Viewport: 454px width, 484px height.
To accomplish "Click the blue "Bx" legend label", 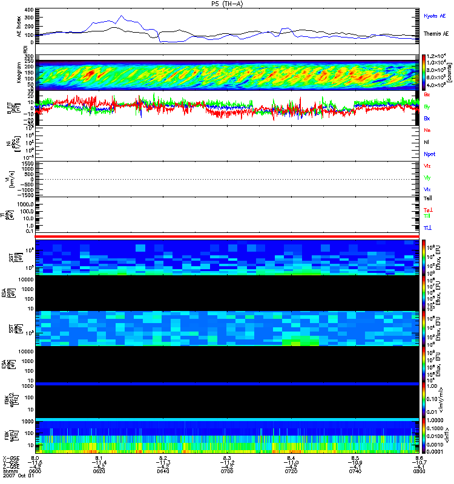I will 427,119.
